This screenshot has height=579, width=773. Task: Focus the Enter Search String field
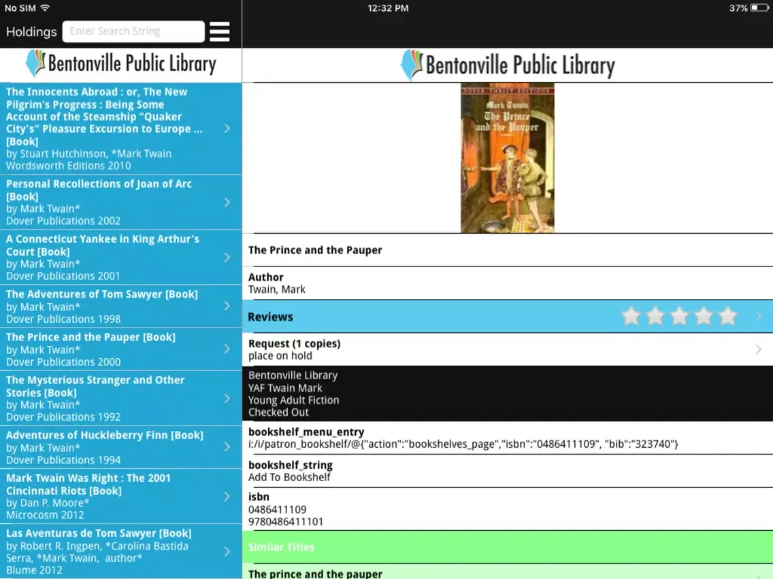pos(133,31)
